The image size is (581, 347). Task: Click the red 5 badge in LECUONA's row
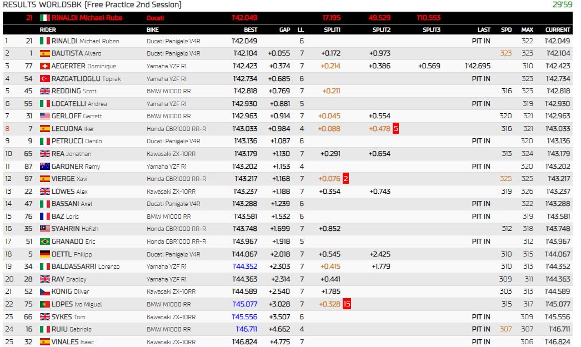pos(395,128)
